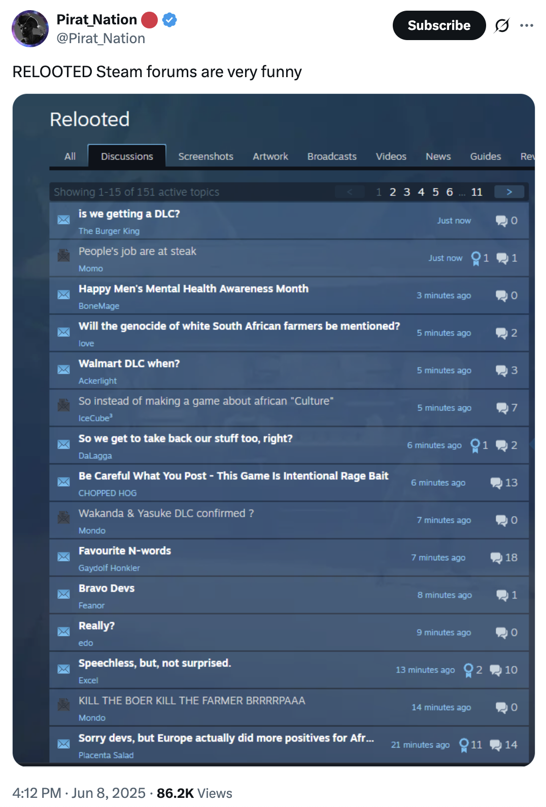546x807 pixels.
Task: Click the Subscribe button
Action: click(x=439, y=25)
